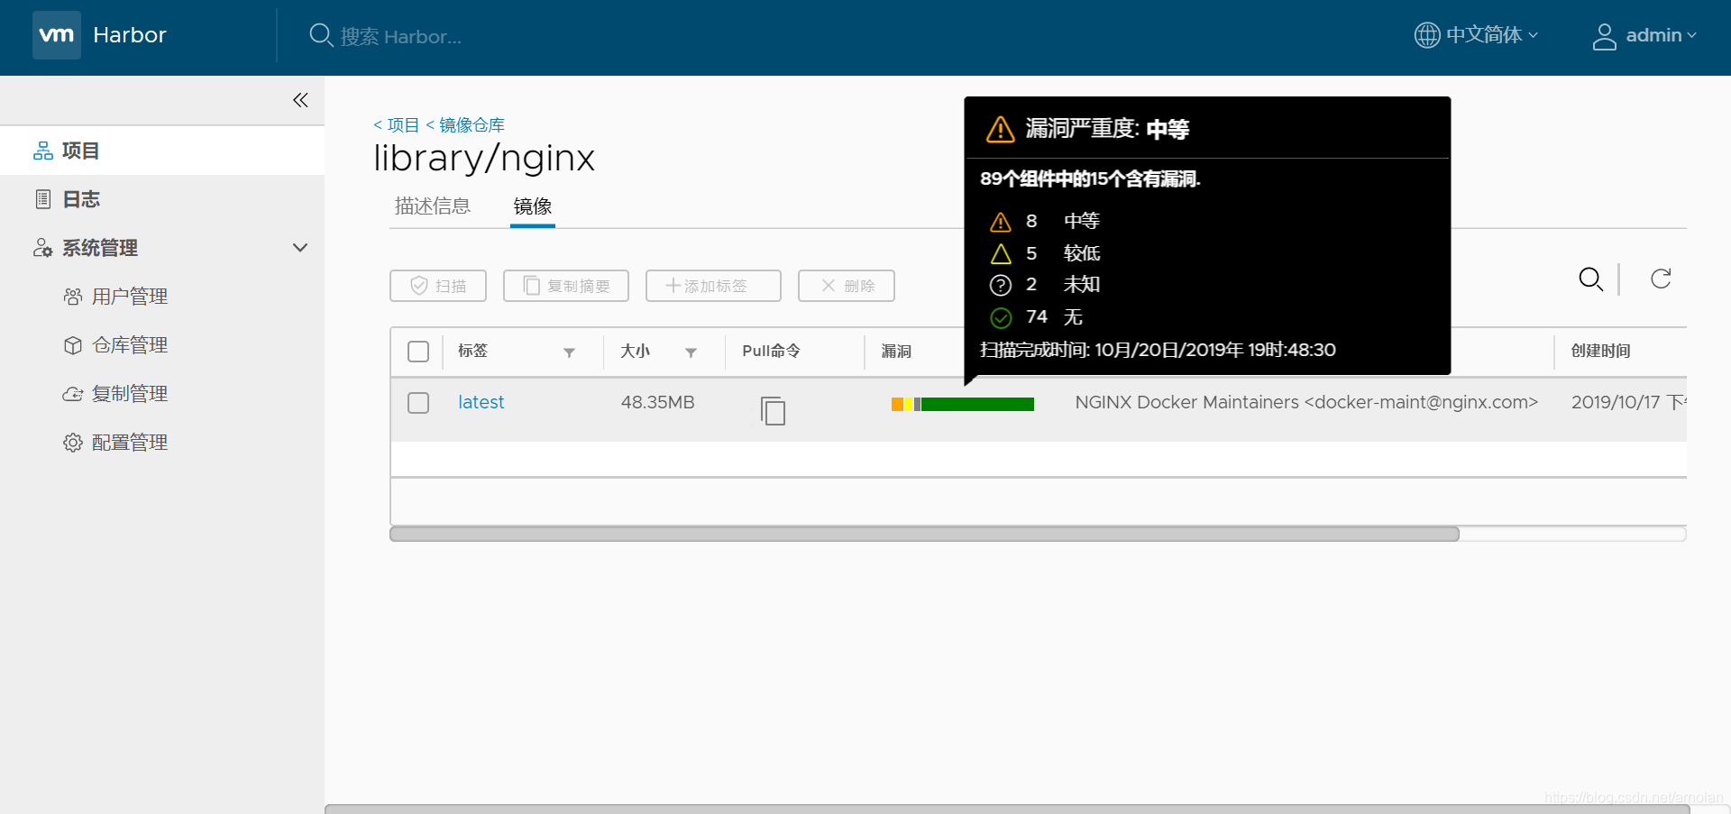
Task: Click the 2019/10/17 creation date cell
Action: tap(1628, 402)
